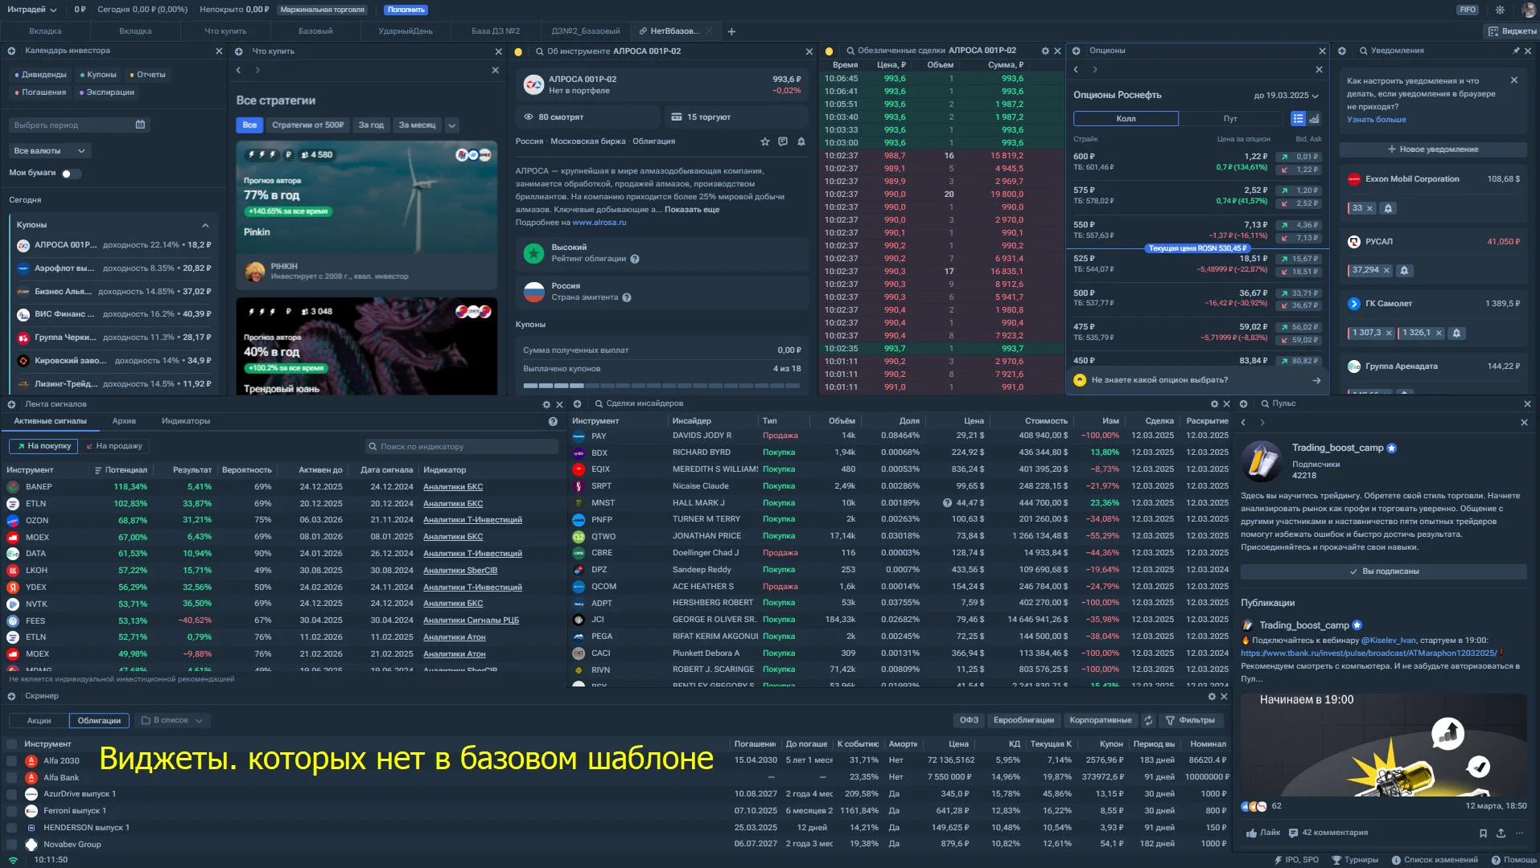1540x868 pixels.
Task: Check the AzurDrive выпуск 1 checkbox
Action: (x=11, y=794)
